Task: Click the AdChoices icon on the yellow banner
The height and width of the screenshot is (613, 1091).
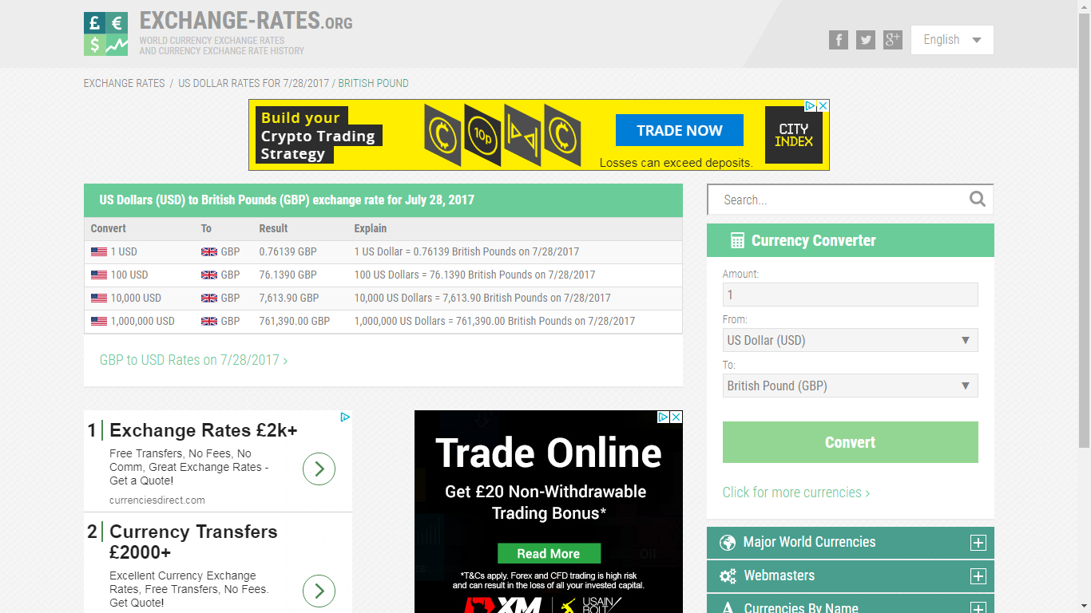Action: pos(811,105)
